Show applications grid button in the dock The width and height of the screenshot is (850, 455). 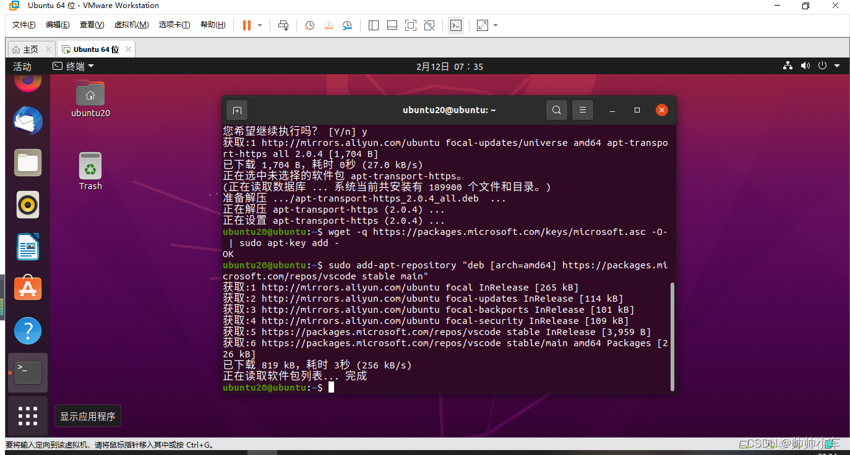(x=28, y=415)
